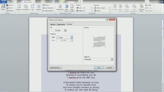Switch to the Review ribbon tab

(x=57, y=2)
